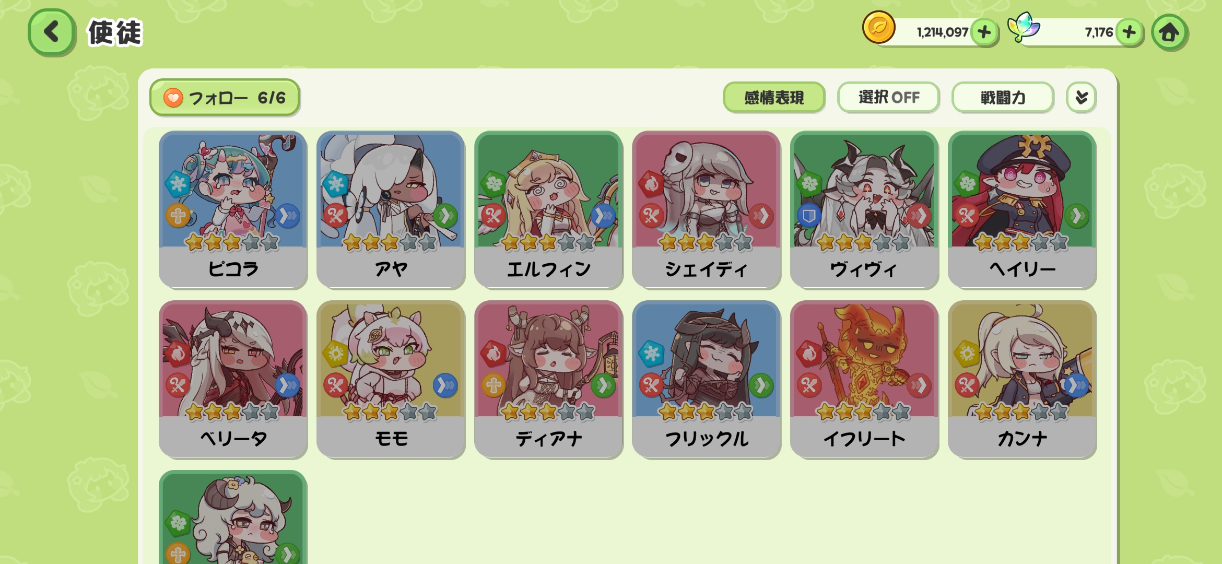Image resolution: width=1222 pixels, height=564 pixels.
Task: Open the home screen via house icon
Action: click(1170, 32)
